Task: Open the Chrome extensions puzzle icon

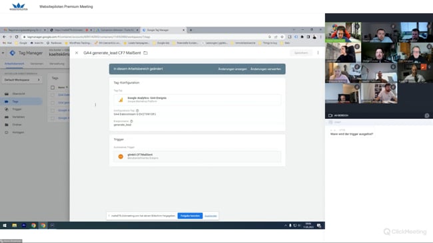Action: point(302,37)
